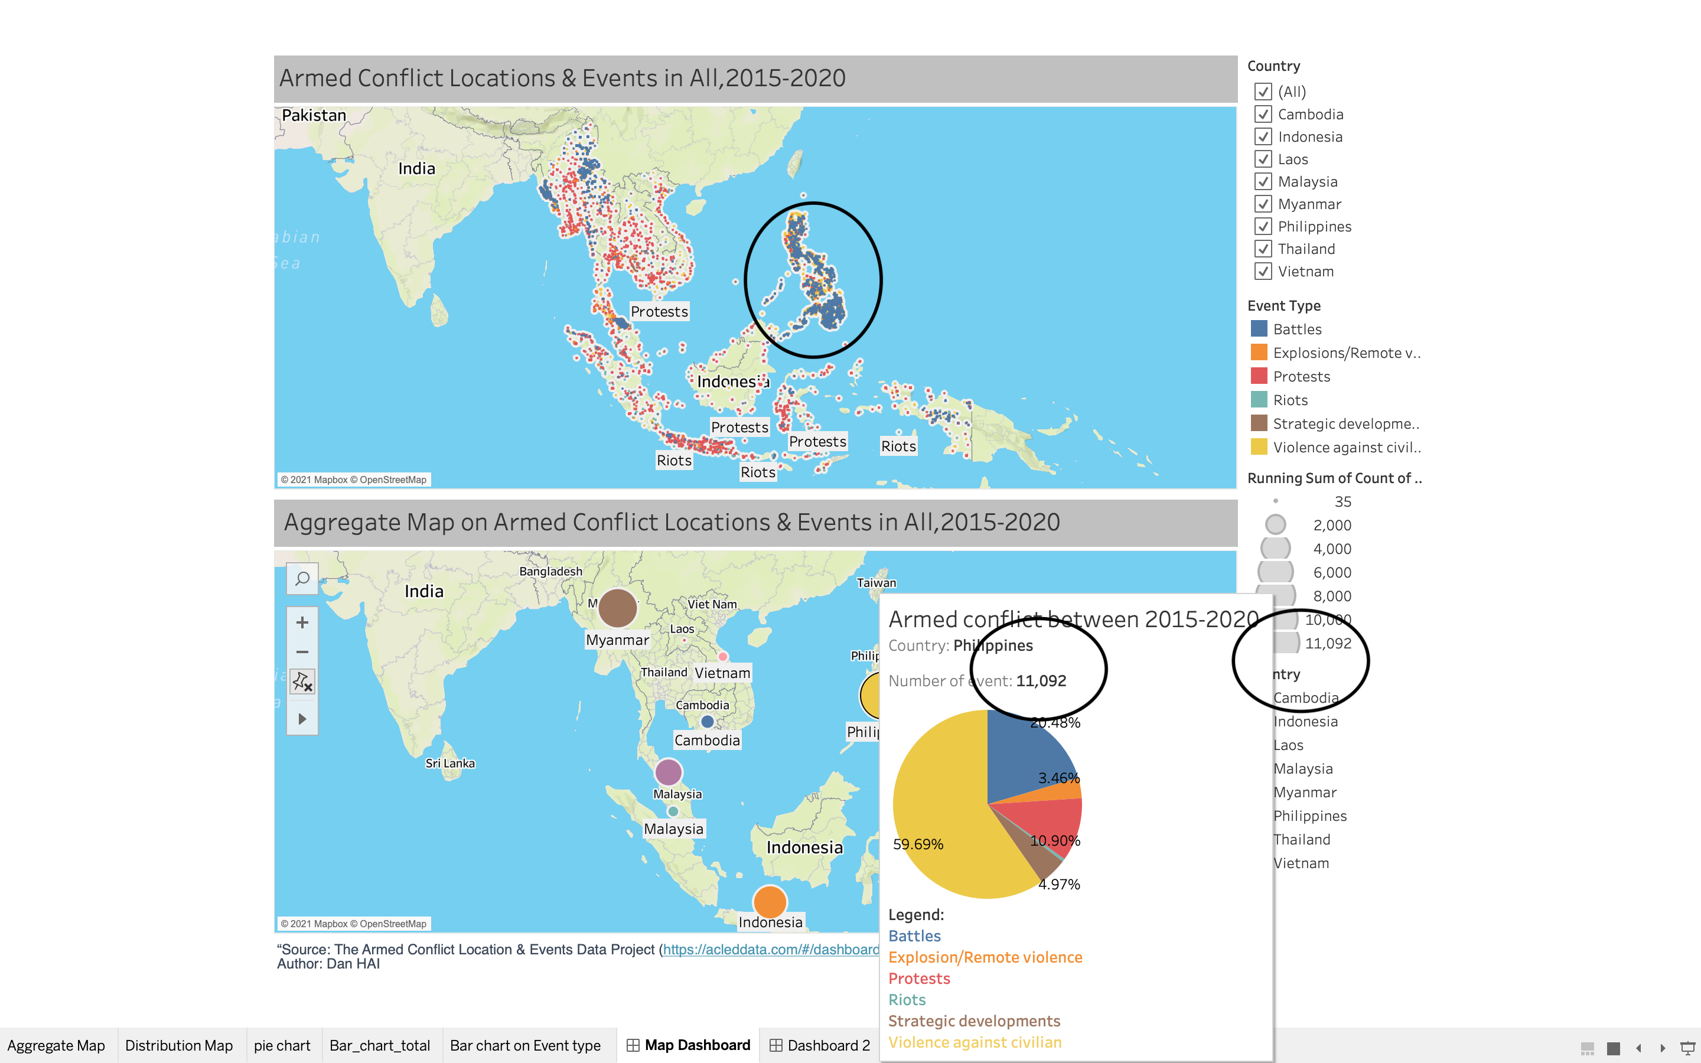Select Battles in the Event Type legend
Viewport: 1701px width, 1063px height.
click(1297, 329)
